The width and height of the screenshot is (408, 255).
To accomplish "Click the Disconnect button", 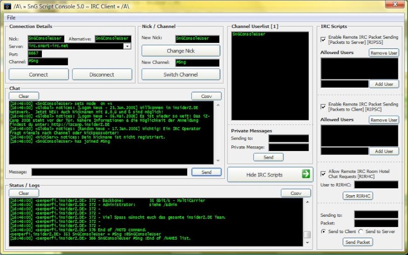I will (x=102, y=74).
